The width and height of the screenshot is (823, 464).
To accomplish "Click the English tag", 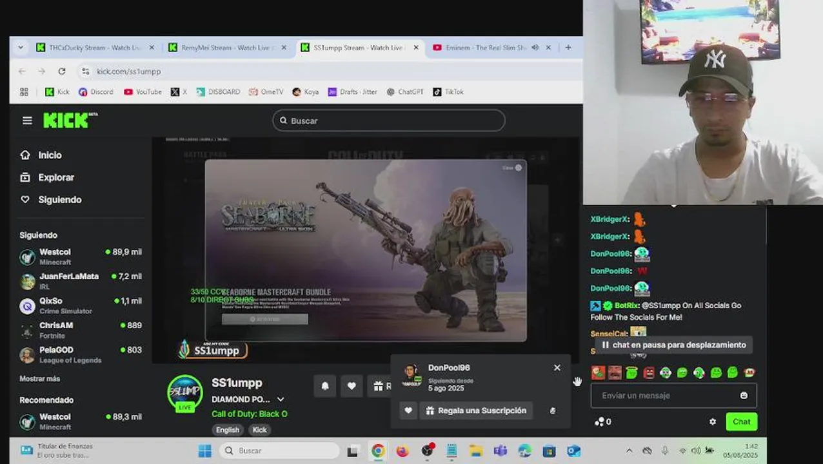I will pyautogui.click(x=227, y=430).
